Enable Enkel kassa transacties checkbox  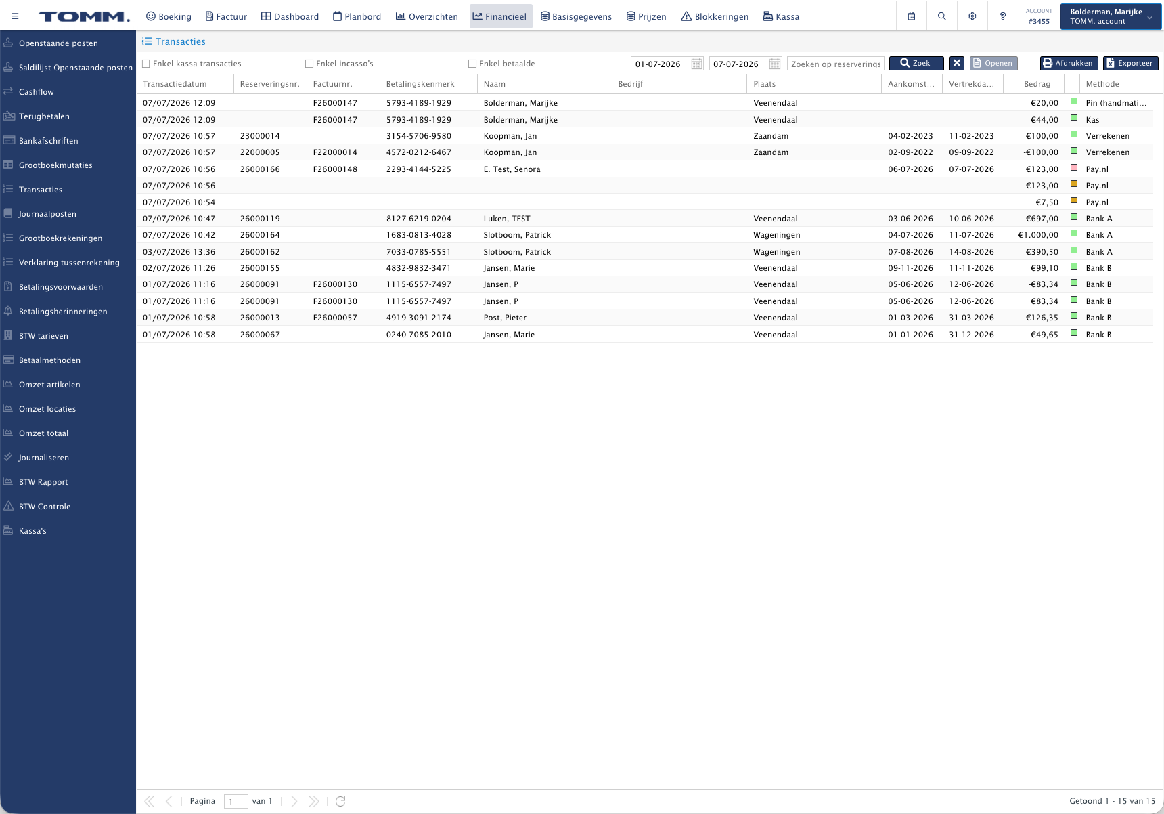click(x=146, y=64)
